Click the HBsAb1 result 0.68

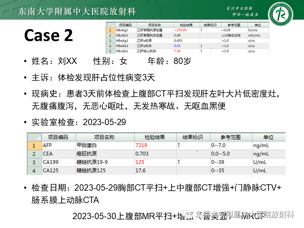tap(177, 35)
